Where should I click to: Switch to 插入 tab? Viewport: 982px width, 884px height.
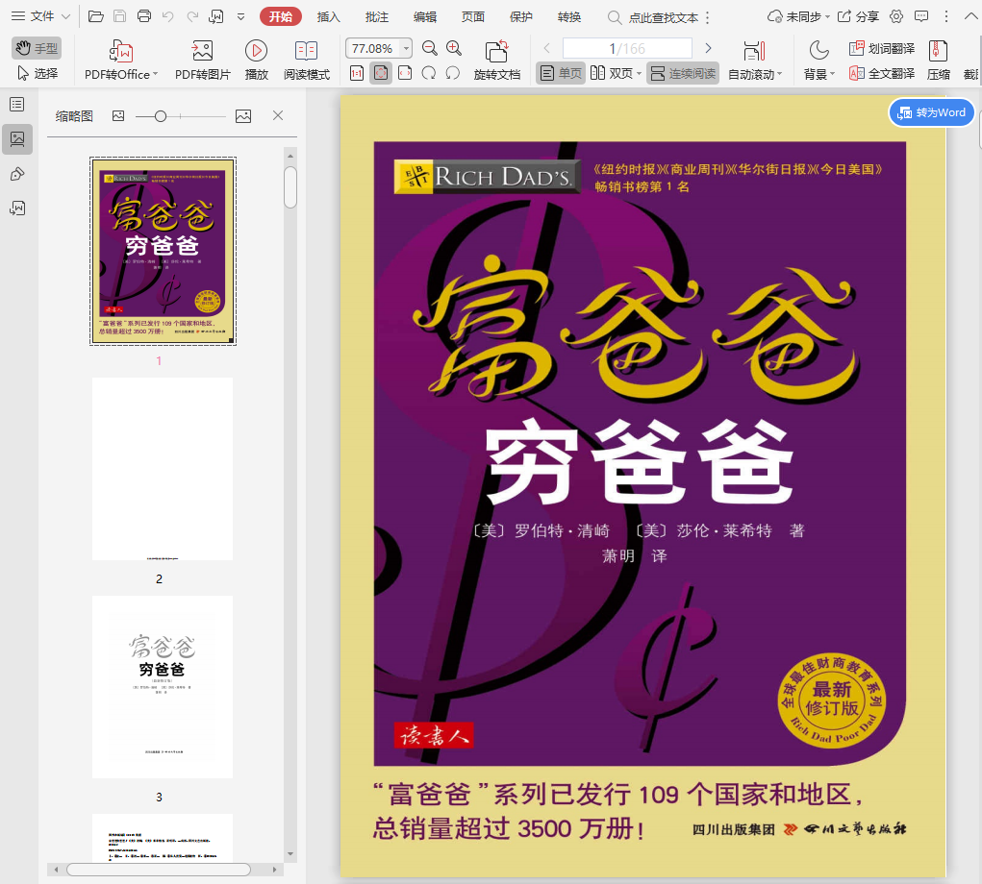pyautogui.click(x=328, y=17)
